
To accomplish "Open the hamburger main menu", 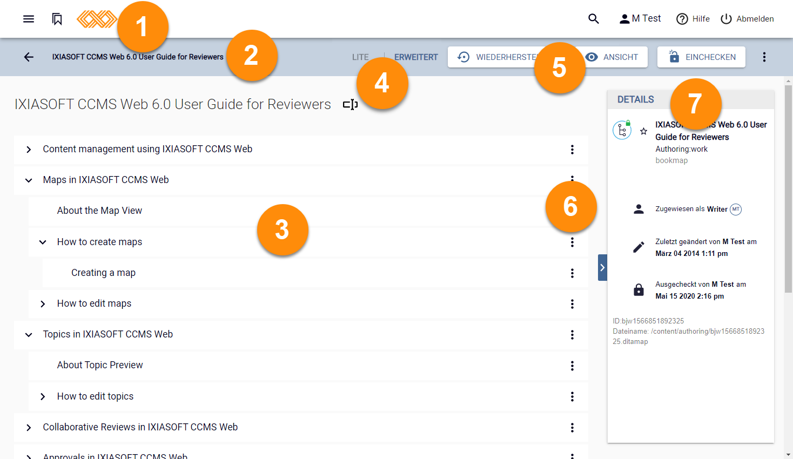I will [29, 19].
